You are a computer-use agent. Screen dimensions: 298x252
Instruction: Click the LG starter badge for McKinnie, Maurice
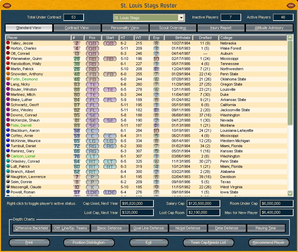coord(110,141)
